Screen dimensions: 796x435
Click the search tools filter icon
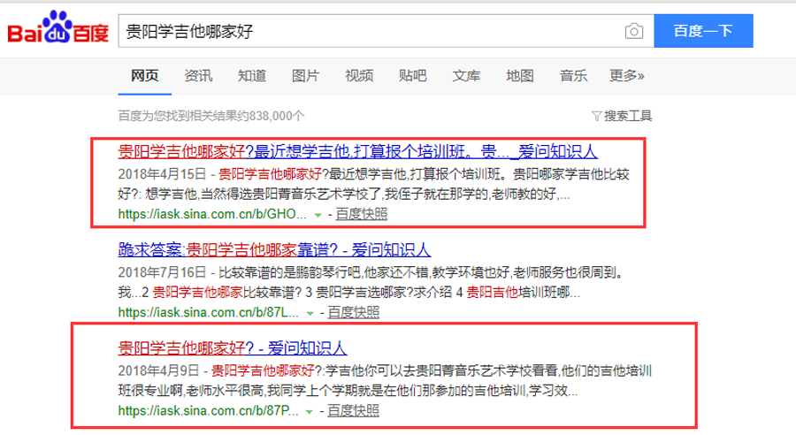tap(596, 116)
